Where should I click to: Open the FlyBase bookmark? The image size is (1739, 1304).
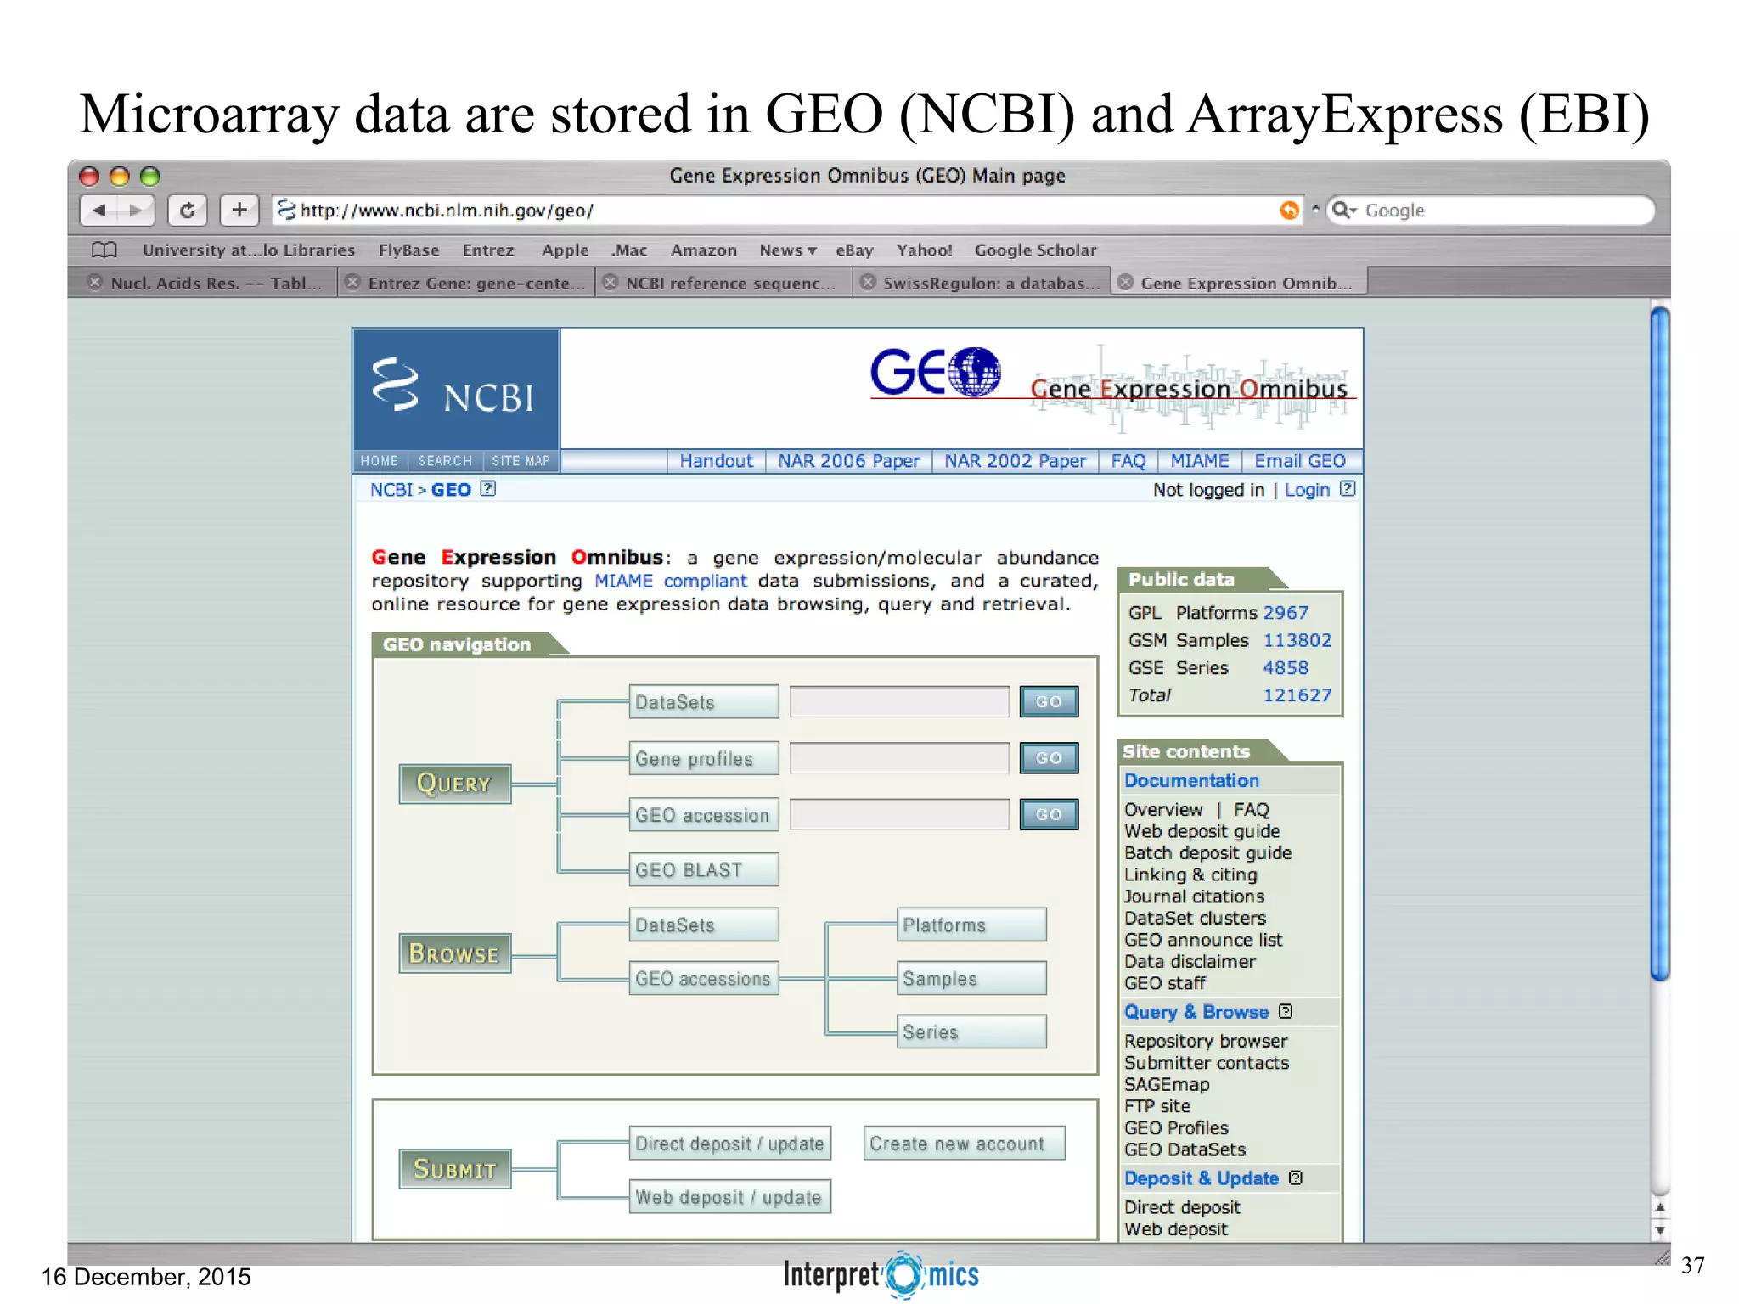click(408, 250)
